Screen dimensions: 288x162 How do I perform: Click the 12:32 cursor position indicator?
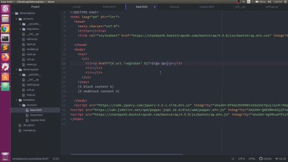click(x=56, y=159)
